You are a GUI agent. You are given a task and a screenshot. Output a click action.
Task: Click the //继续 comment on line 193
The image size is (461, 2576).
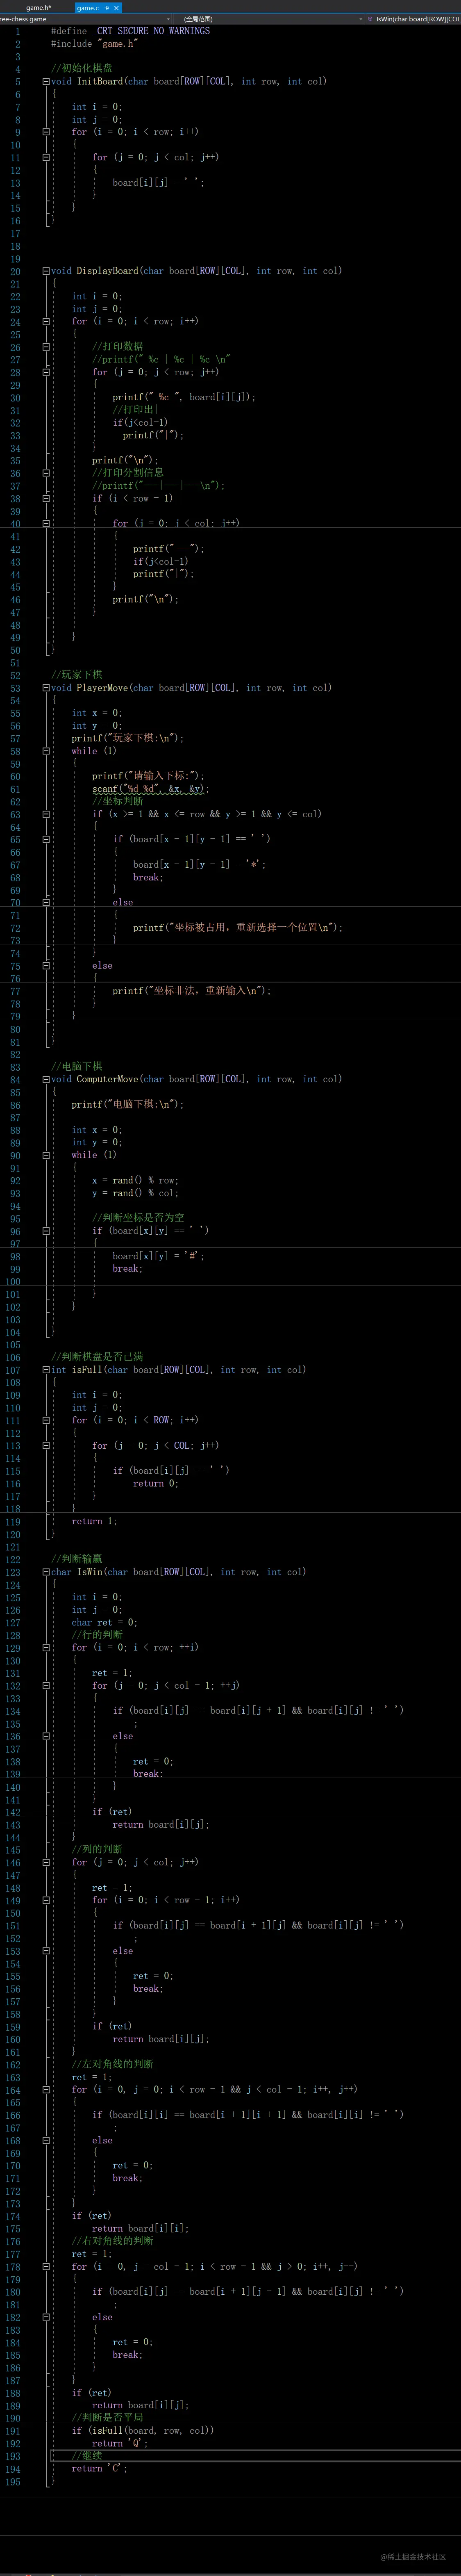(87, 2455)
